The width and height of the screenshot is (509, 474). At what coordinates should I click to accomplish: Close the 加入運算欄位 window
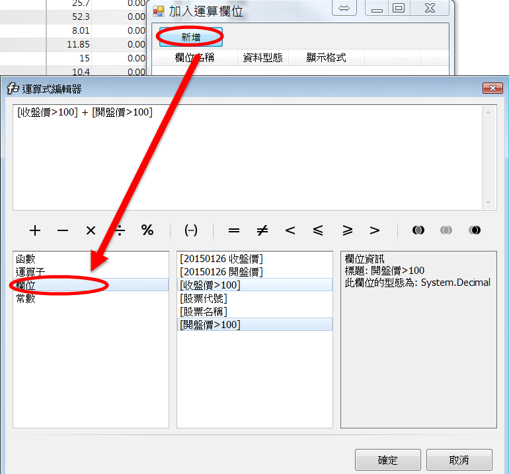coord(430,8)
